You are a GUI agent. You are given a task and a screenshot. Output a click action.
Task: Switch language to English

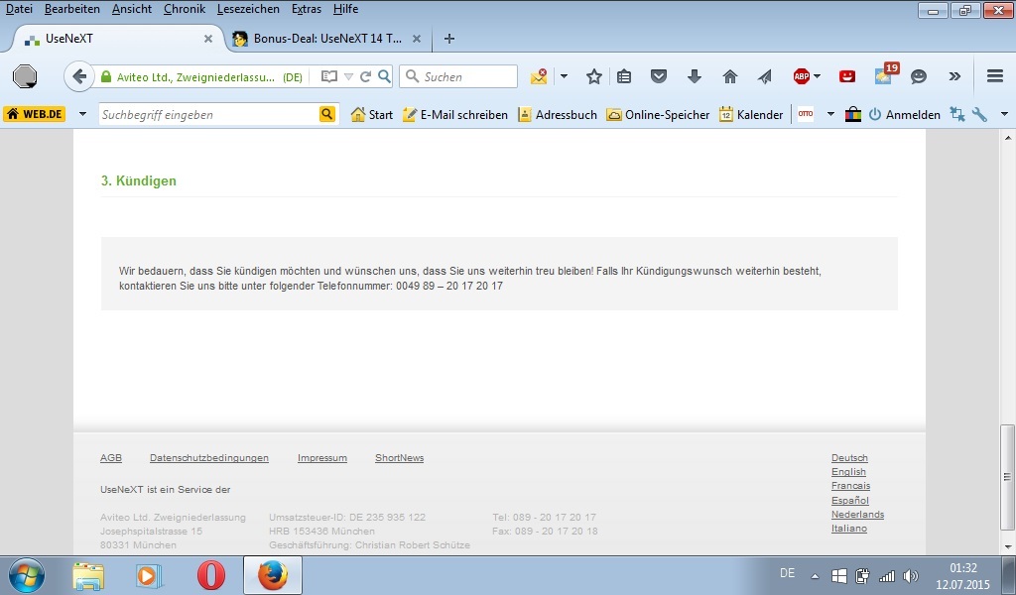(848, 472)
